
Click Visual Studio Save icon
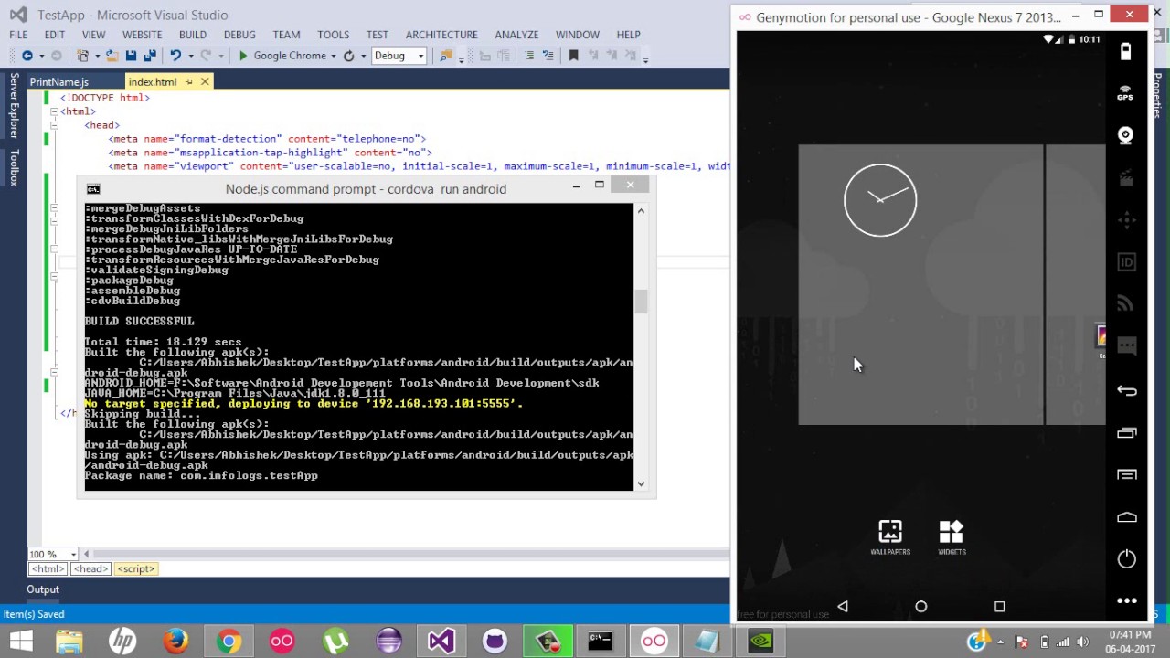(131, 56)
